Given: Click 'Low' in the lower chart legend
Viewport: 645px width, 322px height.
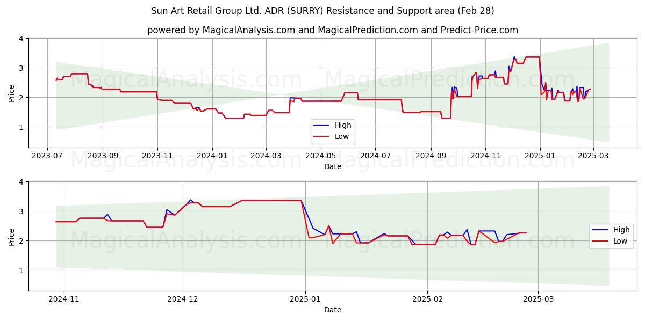Looking at the screenshot, I should pos(620,241).
